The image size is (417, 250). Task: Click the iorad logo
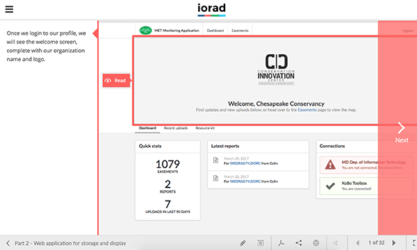coord(211,10)
